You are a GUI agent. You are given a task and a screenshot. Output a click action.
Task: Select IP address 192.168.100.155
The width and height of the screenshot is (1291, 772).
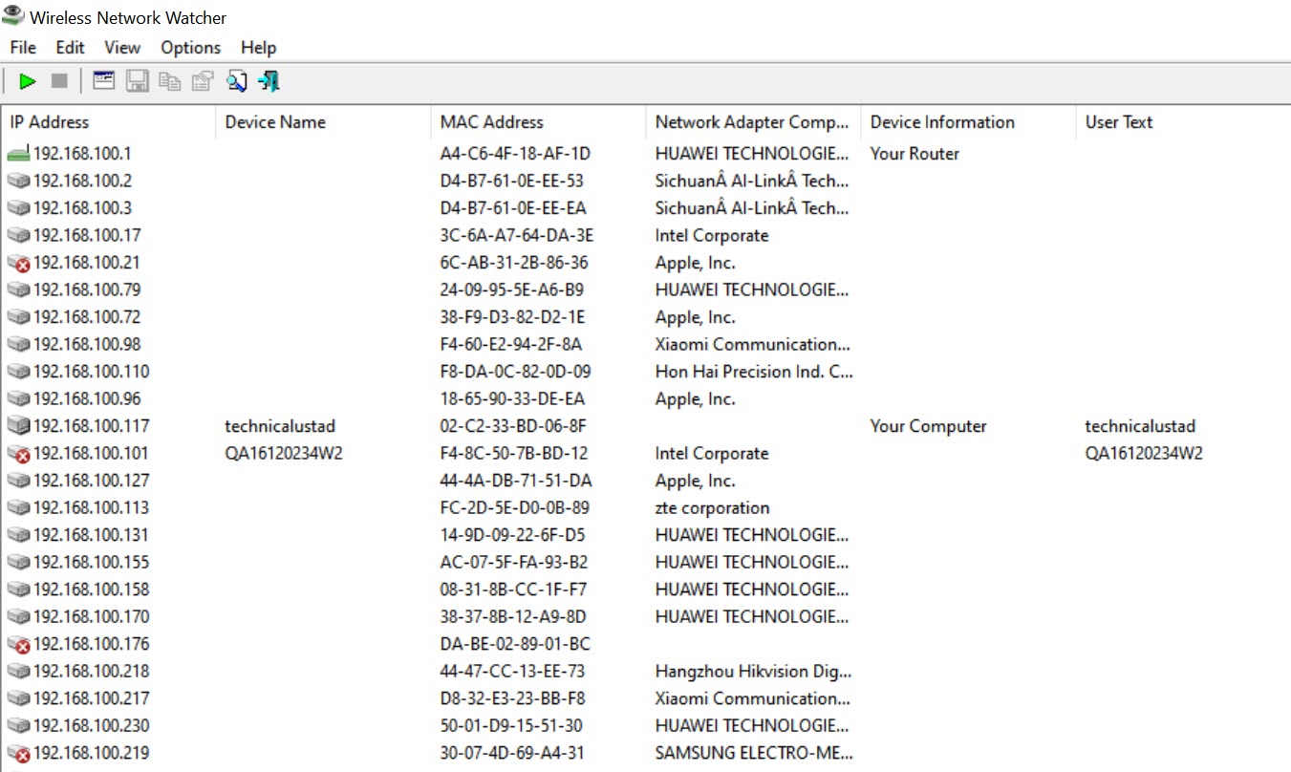tap(91, 563)
